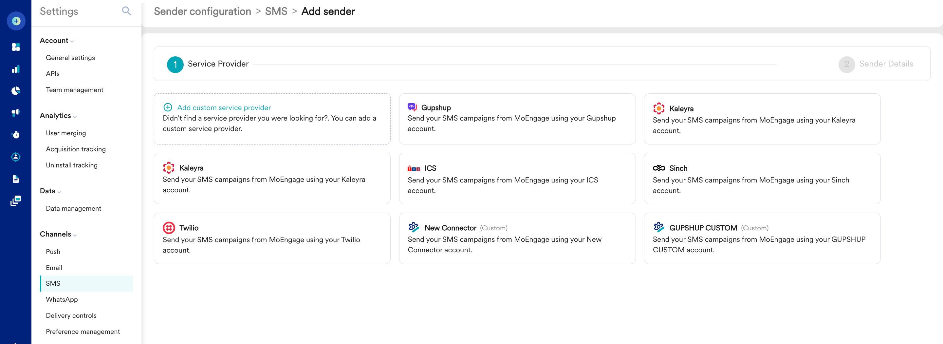Click Add custom service provider link
Image resolution: width=943 pixels, height=344 pixels.
pos(224,108)
